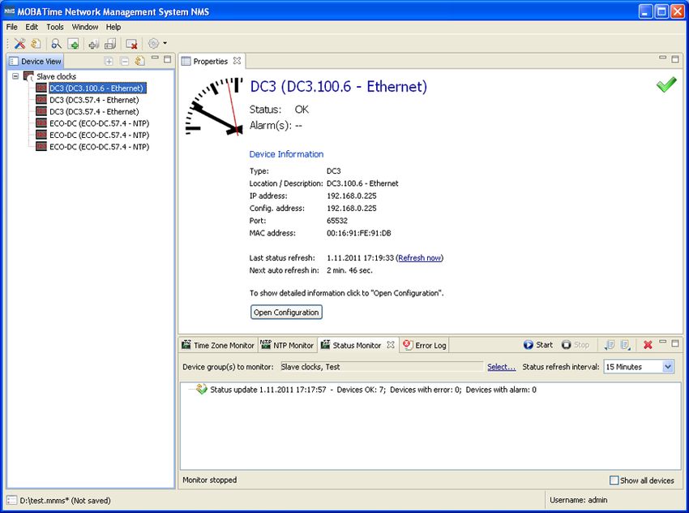689x513 pixels.
Task: Click pages icon with lower-right arrow near Stop
Action: tap(625, 345)
